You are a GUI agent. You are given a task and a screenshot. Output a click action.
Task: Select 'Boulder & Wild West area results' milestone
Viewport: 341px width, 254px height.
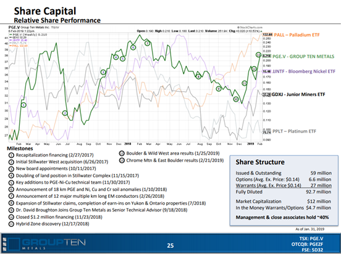point(173,154)
